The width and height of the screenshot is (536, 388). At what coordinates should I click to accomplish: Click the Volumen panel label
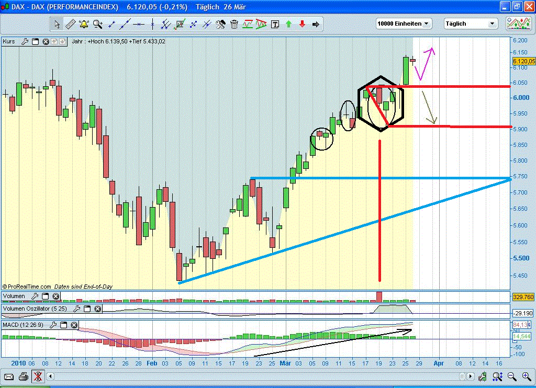14,296
